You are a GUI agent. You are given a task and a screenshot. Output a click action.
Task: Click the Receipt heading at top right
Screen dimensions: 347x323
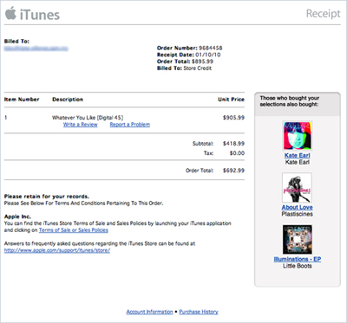pyautogui.click(x=324, y=14)
